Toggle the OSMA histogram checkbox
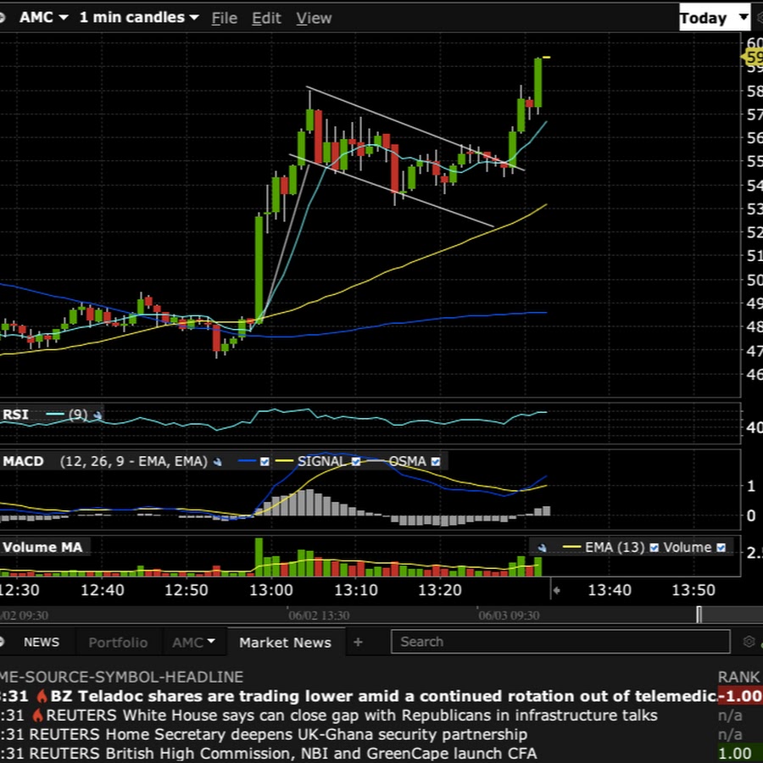Viewport: 763px width, 763px height. click(436, 462)
